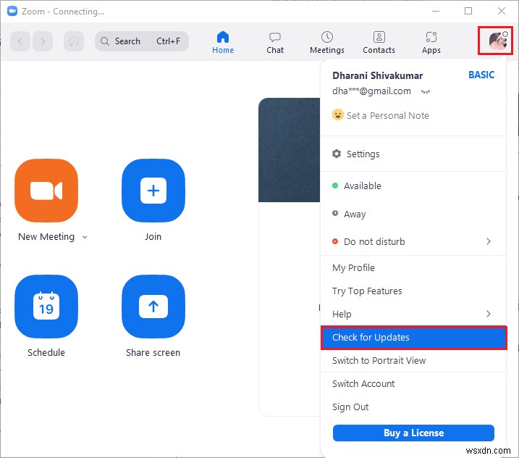This screenshot has width=519, height=458.
Task: Set status to Away
Action: [x=414, y=214]
